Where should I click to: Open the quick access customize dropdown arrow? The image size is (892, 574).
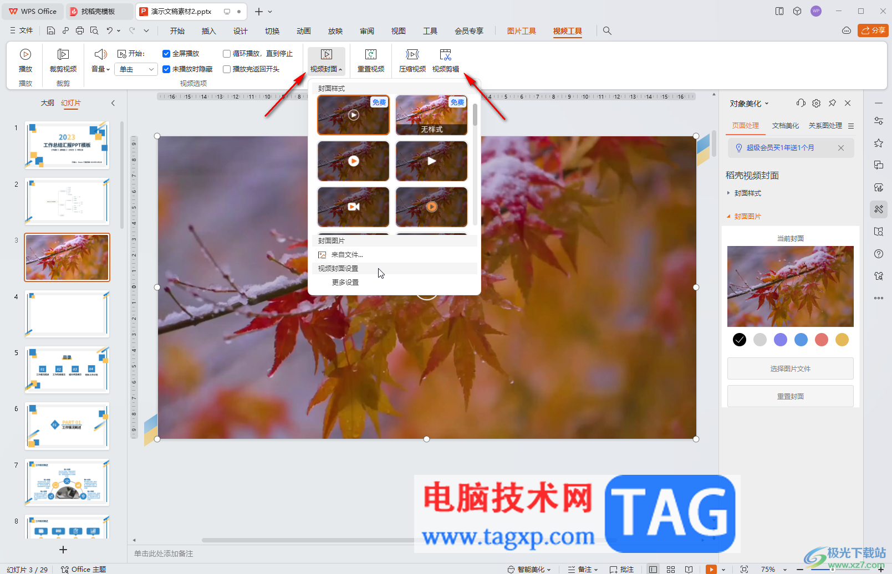pos(146,30)
